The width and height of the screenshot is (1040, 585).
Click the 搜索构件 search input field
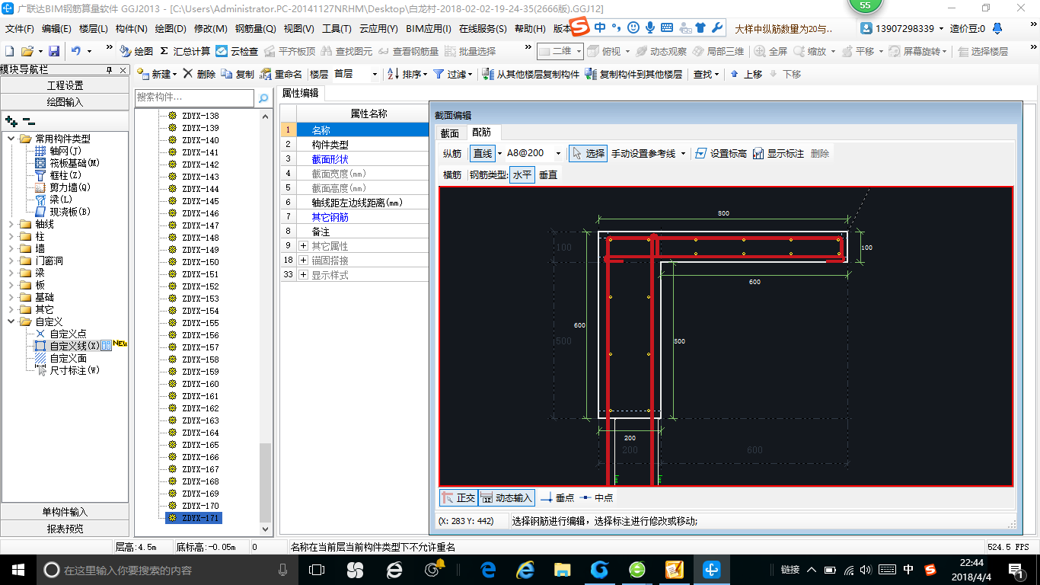point(194,97)
